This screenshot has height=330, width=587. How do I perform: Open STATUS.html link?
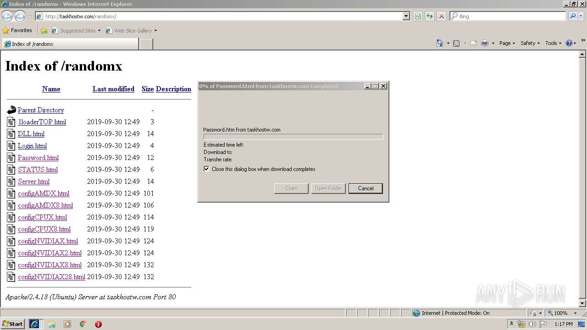[38, 170]
